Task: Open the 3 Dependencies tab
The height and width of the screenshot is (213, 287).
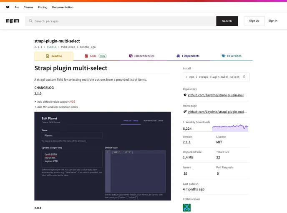Action: (141, 56)
